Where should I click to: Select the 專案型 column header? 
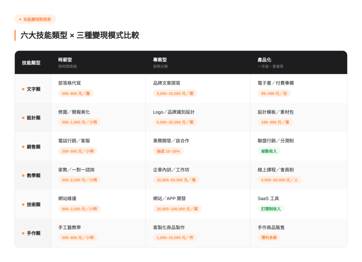(160, 60)
